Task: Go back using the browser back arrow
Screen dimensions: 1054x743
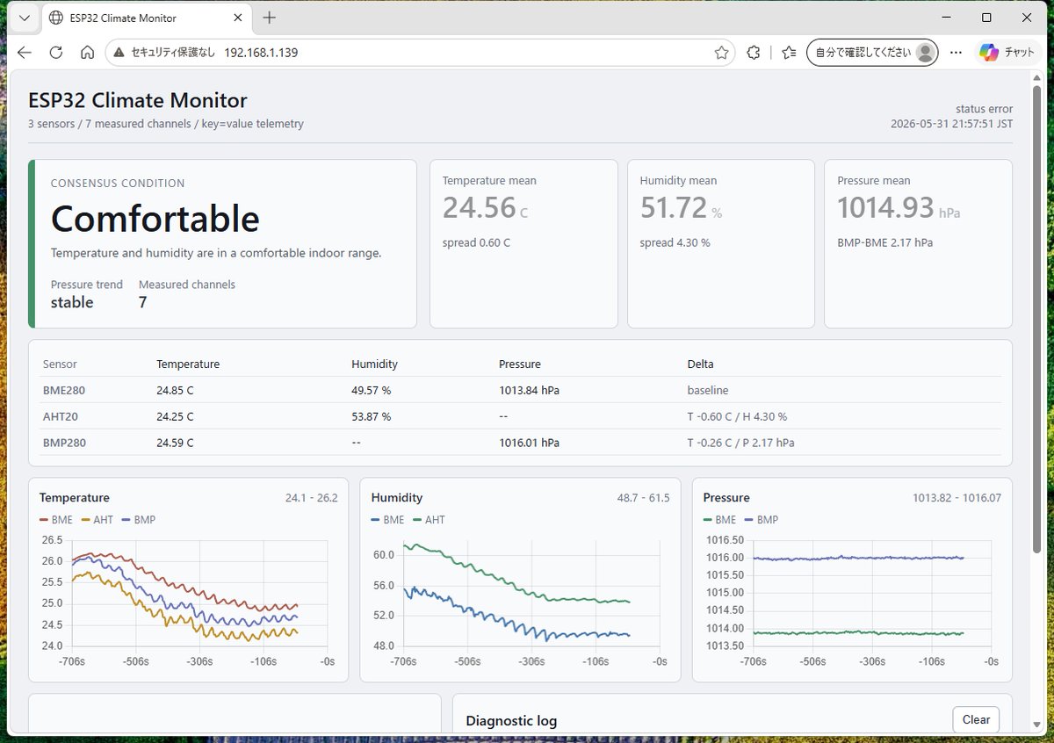Action: 25,53
